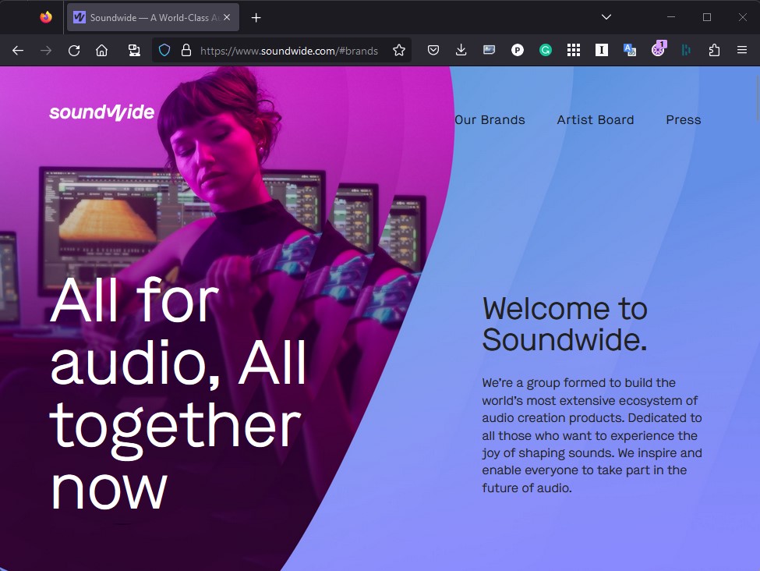Open the Extensions puzzle-piece menu
The height and width of the screenshot is (571, 760).
tap(714, 51)
